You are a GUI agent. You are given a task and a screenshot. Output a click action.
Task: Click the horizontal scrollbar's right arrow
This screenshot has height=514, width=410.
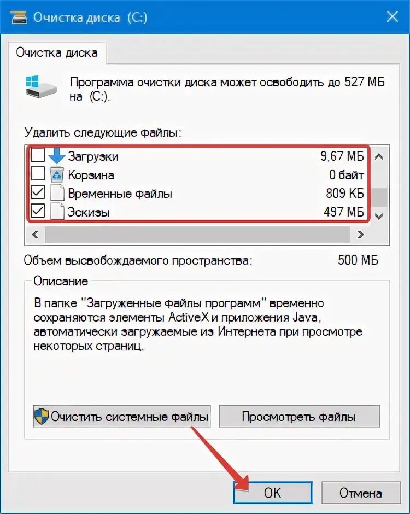(x=360, y=235)
